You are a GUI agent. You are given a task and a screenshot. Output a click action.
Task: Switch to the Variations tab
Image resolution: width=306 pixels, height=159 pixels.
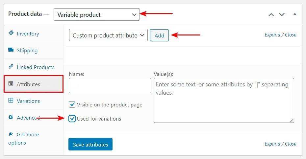pos(28,101)
